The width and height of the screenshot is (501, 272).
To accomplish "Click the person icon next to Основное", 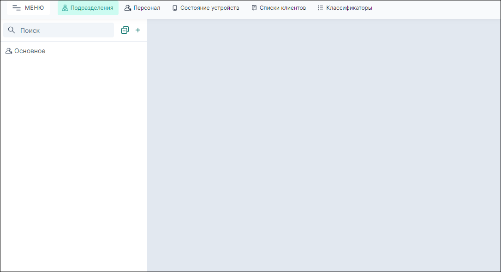I will pos(8,51).
